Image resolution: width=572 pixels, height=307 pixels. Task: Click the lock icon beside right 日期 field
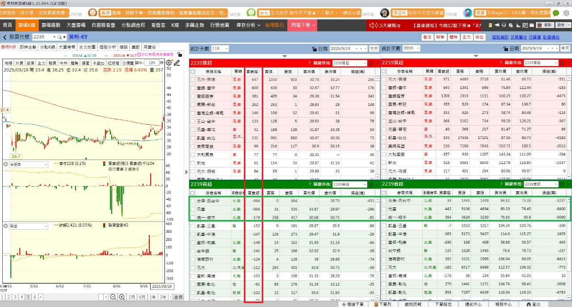505,48
